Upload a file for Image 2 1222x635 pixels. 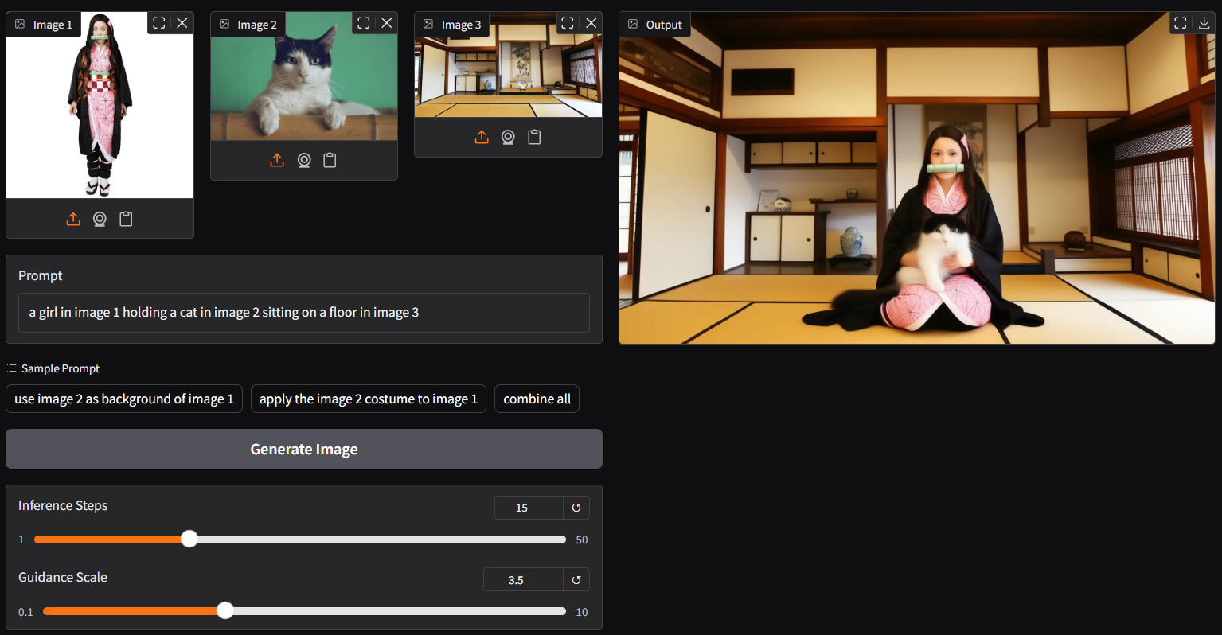[277, 160]
